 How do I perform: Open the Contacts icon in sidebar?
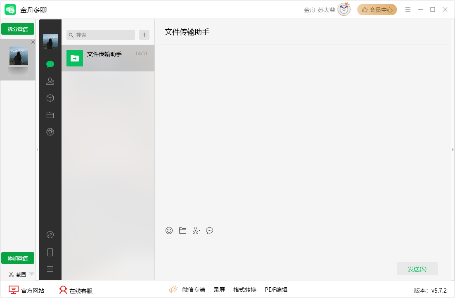pyautogui.click(x=50, y=81)
